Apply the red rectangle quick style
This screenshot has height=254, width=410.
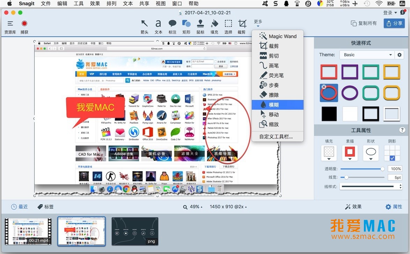click(329, 72)
